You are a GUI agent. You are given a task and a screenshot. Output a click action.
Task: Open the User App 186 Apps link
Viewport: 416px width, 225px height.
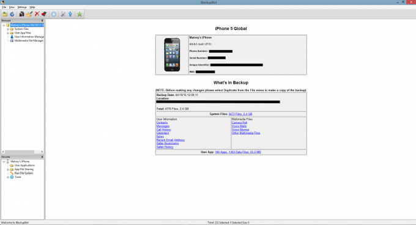pos(238,152)
